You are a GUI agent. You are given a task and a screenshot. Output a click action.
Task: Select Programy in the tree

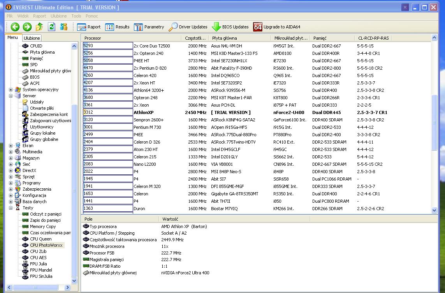pyautogui.click(x=32, y=183)
